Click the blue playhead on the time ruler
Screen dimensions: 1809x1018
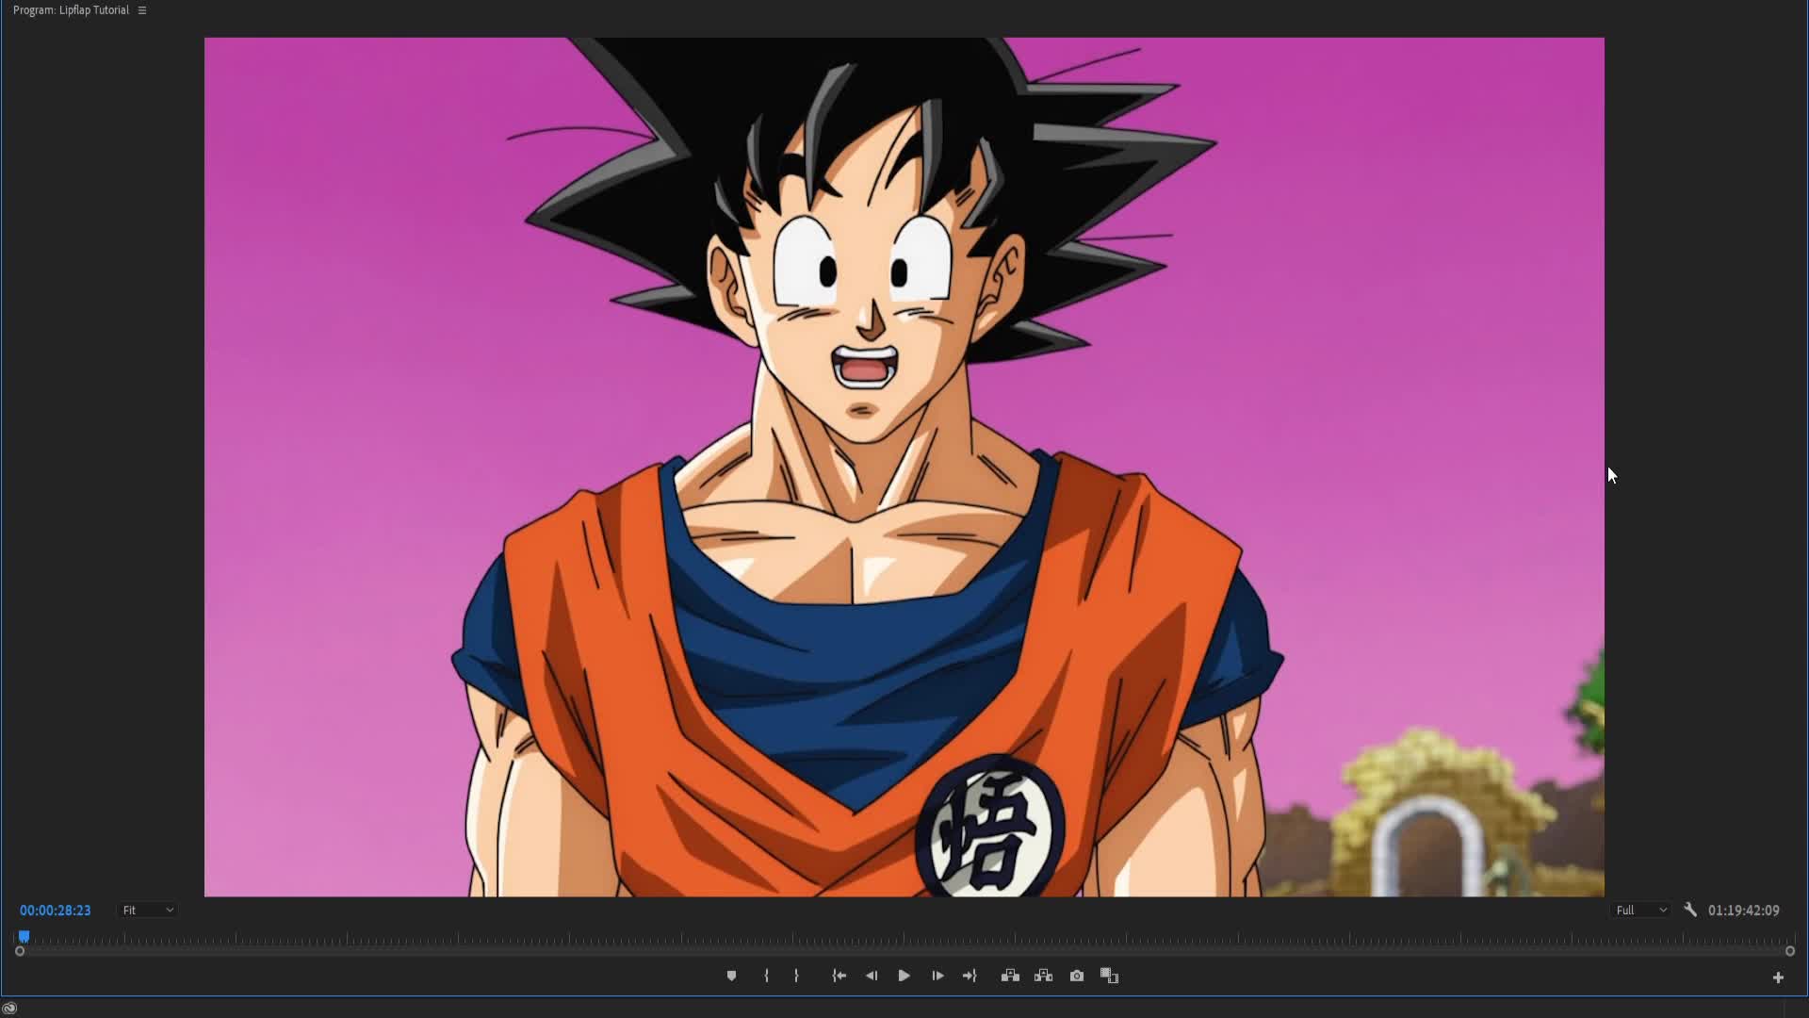(x=24, y=936)
